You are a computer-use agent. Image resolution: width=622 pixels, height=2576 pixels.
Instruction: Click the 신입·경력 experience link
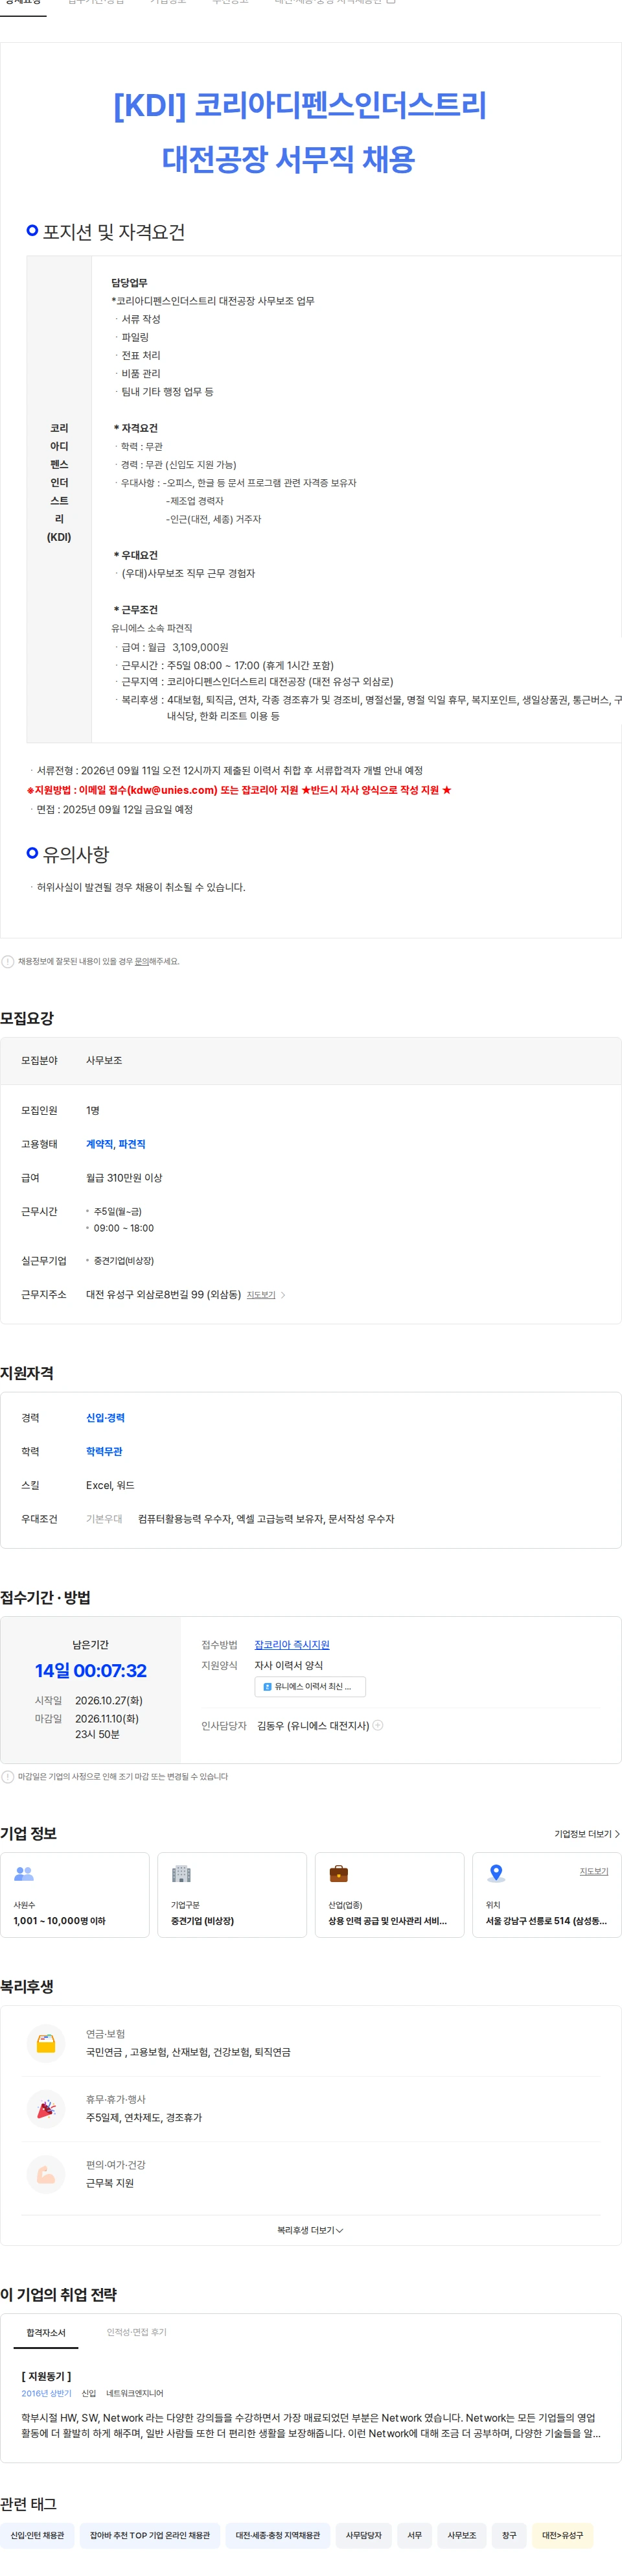[x=105, y=1418]
